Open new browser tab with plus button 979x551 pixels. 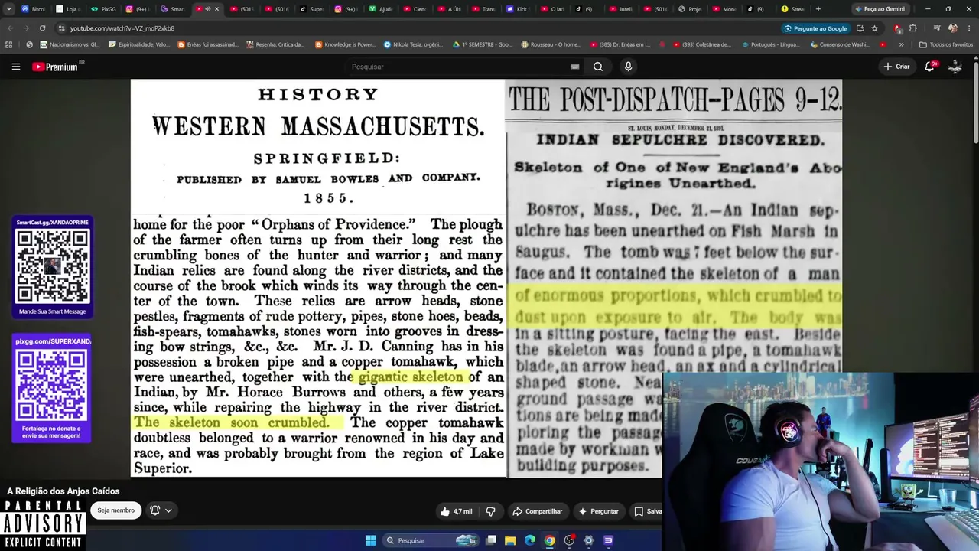point(818,9)
